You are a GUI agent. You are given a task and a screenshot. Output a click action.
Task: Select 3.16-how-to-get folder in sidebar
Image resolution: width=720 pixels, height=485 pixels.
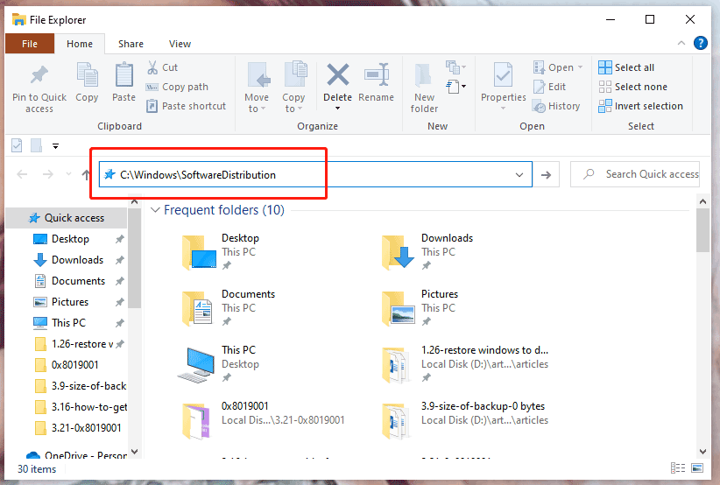[x=81, y=407]
